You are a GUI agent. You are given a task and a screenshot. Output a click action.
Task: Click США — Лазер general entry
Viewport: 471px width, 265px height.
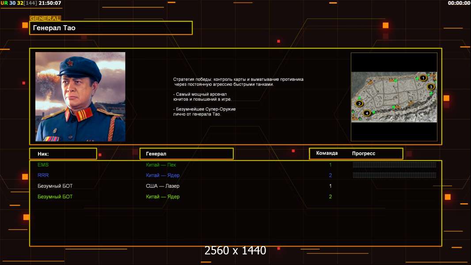click(x=163, y=186)
